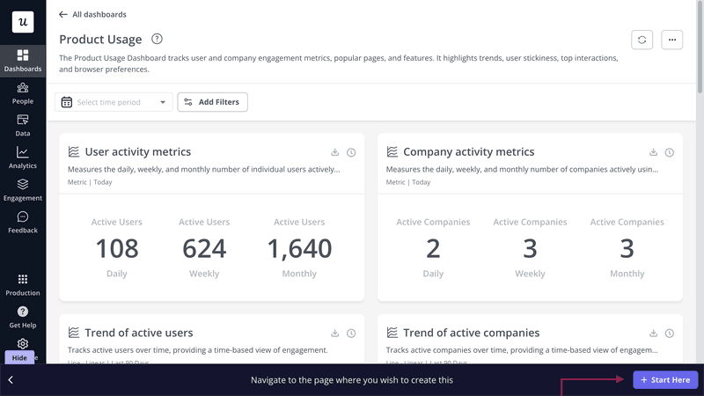
Task: Click the Add Filters button
Action: pos(212,102)
